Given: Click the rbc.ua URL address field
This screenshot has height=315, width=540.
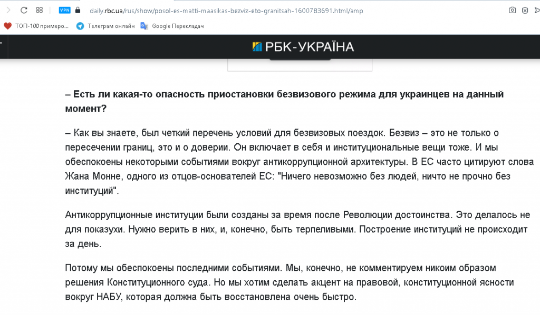Looking at the screenshot, I should [x=226, y=11].
